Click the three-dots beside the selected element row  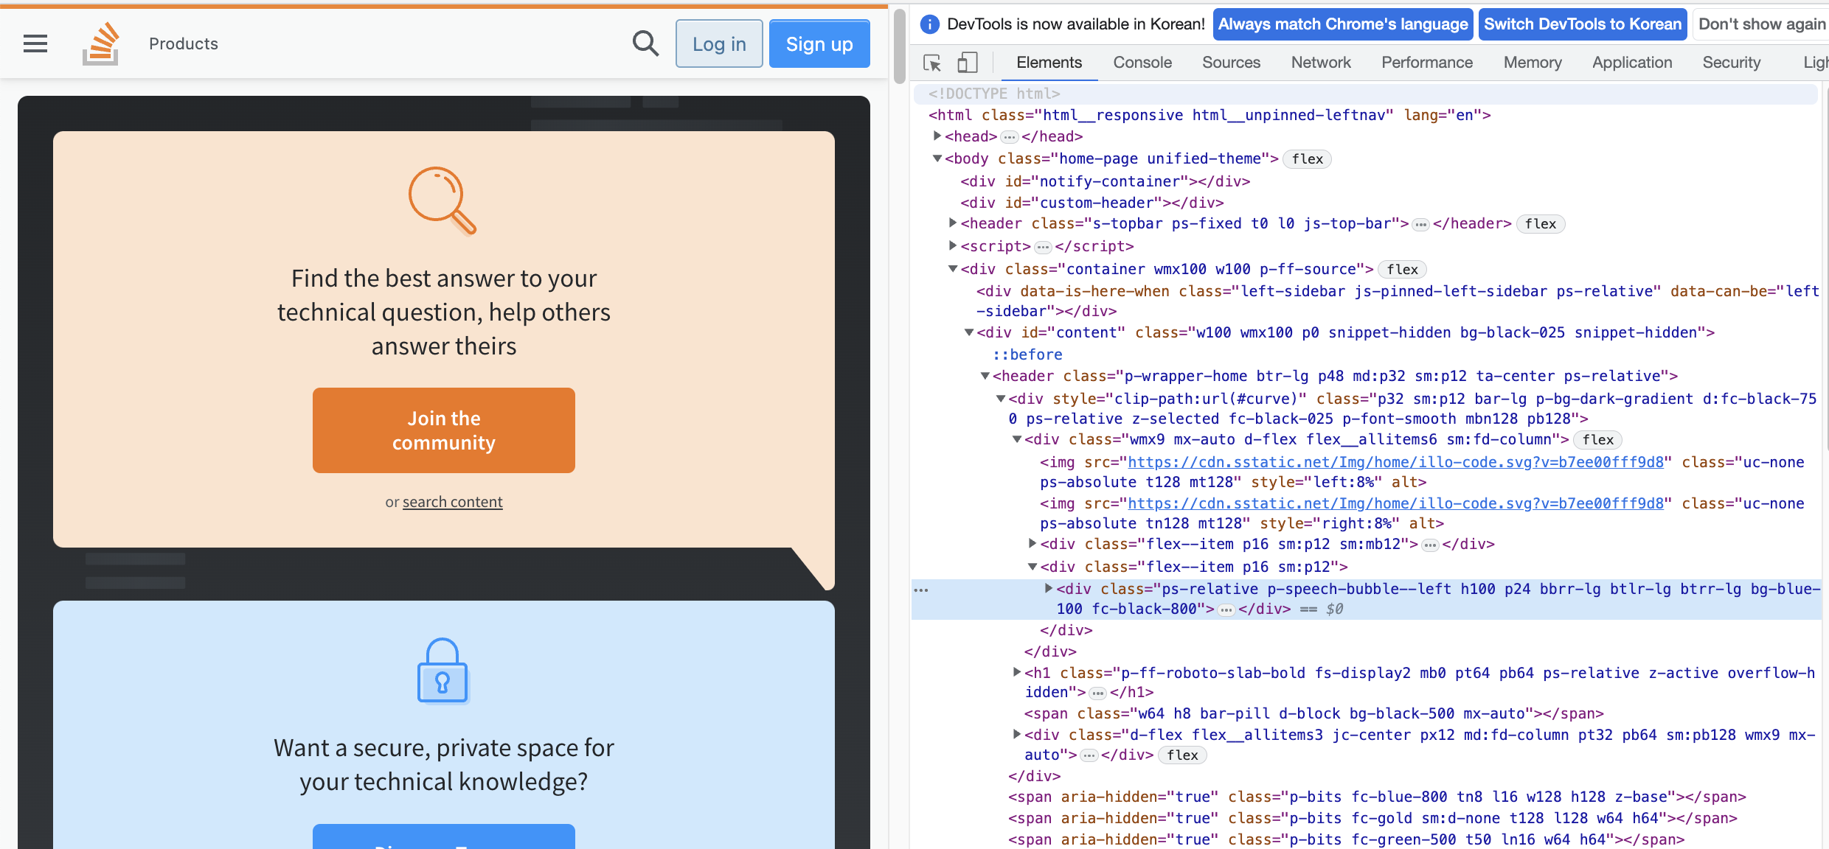pyautogui.click(x=921, y=590)
